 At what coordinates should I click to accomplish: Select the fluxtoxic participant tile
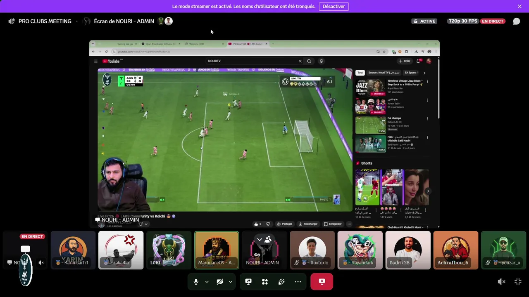click(x=312, y=250)
